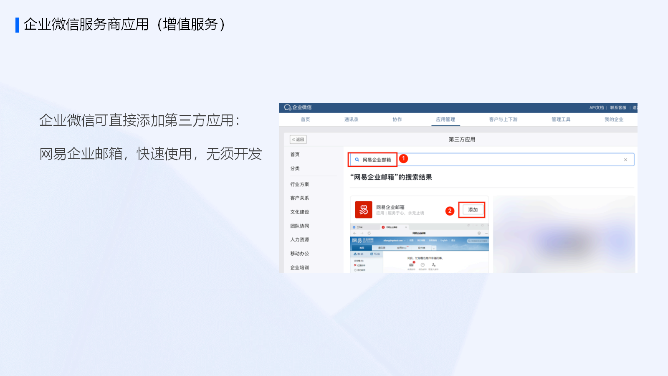Screen dimensions: 668x376
Task: Open the API文档 link
Action: (x=597, y=108)
